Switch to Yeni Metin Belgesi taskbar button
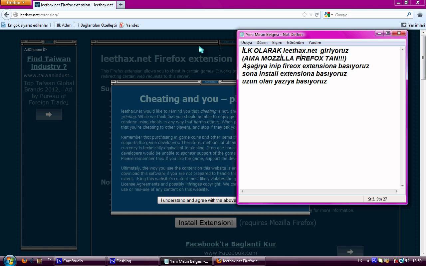The image size is (426, 266). point(186,261)
